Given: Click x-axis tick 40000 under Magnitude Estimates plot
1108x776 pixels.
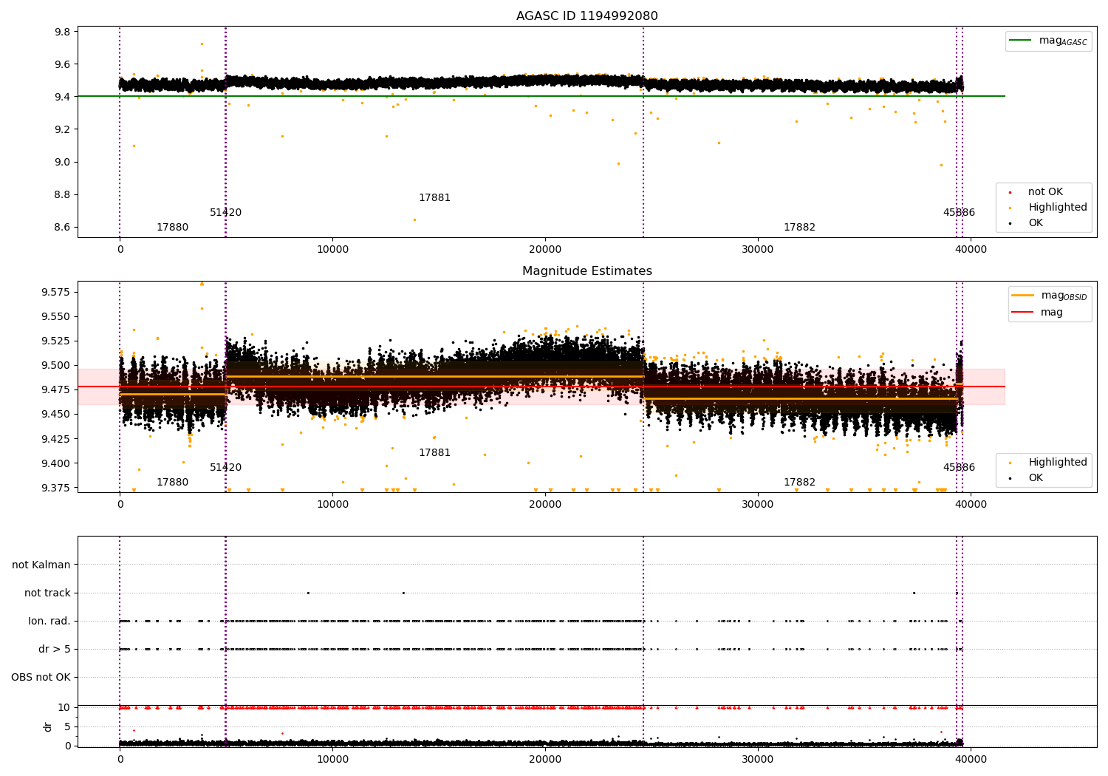Looking at the screenshot, I should tap(971, 504).
